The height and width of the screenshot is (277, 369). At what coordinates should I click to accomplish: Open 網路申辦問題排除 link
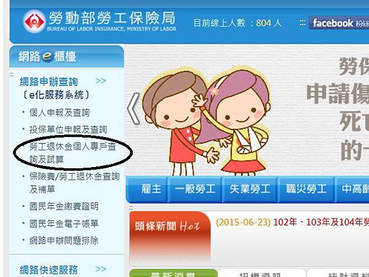coord(64,240)
